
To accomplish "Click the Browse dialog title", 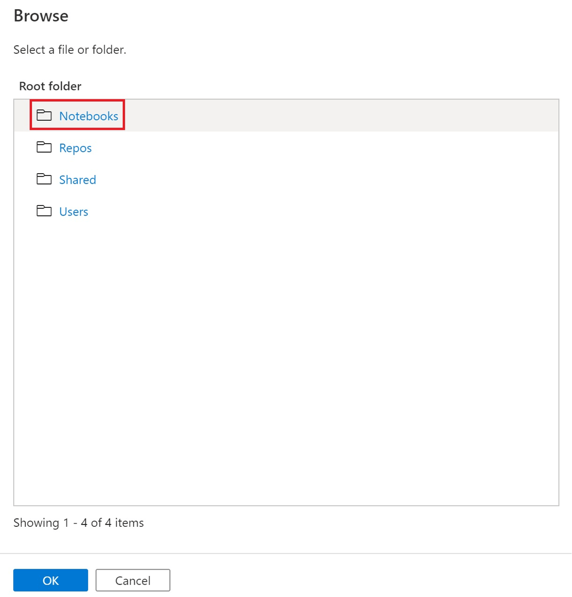I will tap(41, 15).
